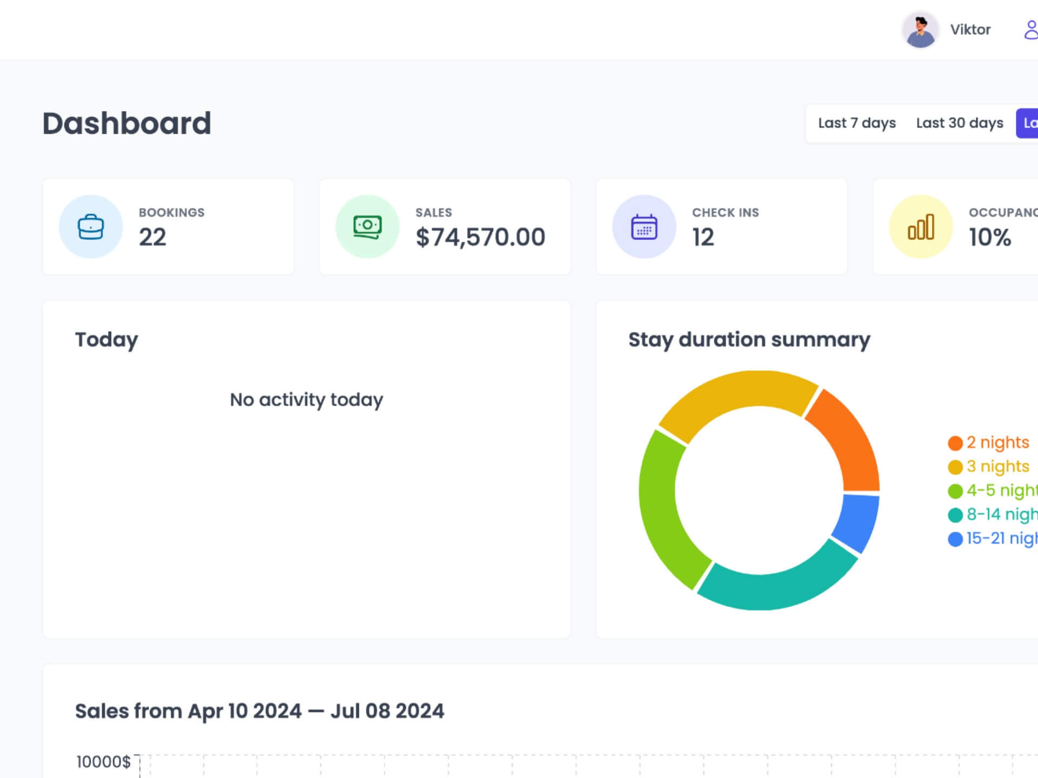1038x778 pixels.
Task: Click the yellow 3 nights legend dot
Action: 955,467
